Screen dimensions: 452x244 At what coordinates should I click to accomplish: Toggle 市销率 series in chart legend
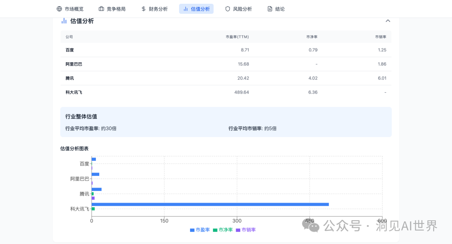pyautogui.click(x=246, y=230)
